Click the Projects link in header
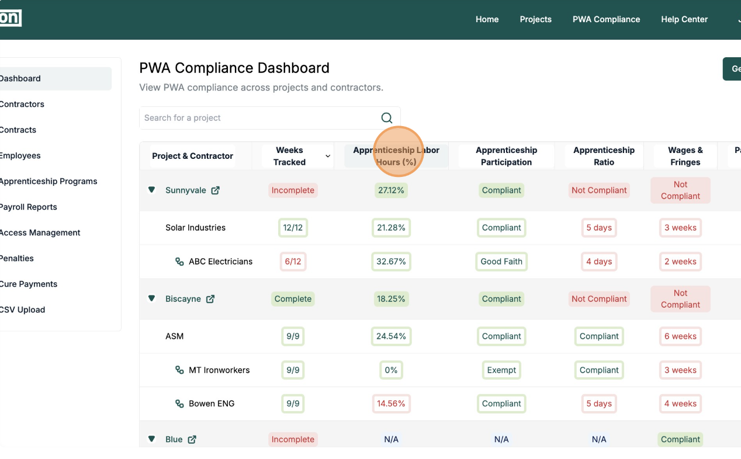741x459 pixels. pos(535,19)
